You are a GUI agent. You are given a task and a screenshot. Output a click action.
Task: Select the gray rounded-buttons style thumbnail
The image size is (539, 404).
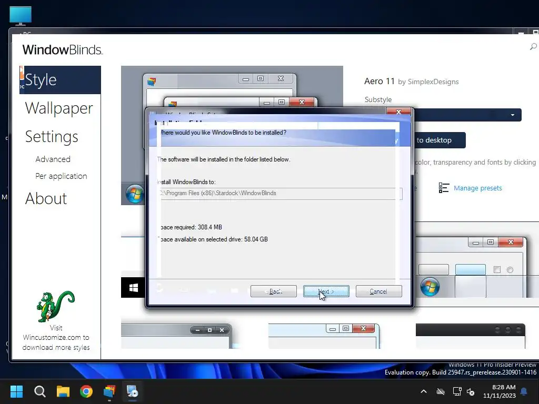177,336
